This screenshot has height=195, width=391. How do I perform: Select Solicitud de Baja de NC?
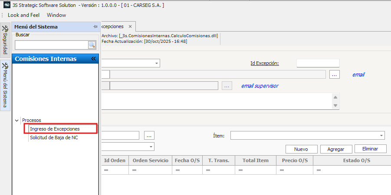[x=54, y=137]
